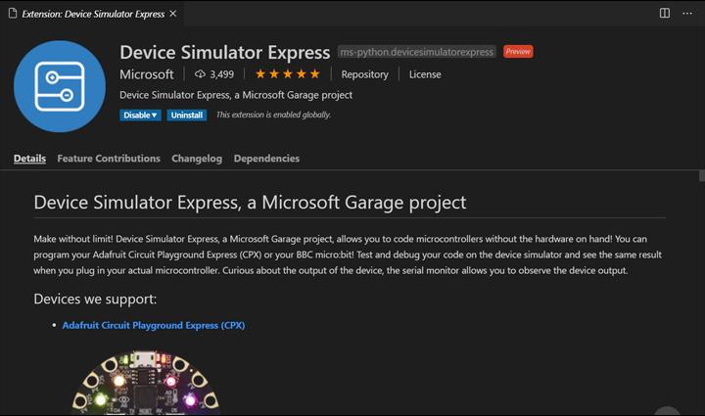Click the red Preview badge

[518, 52]
